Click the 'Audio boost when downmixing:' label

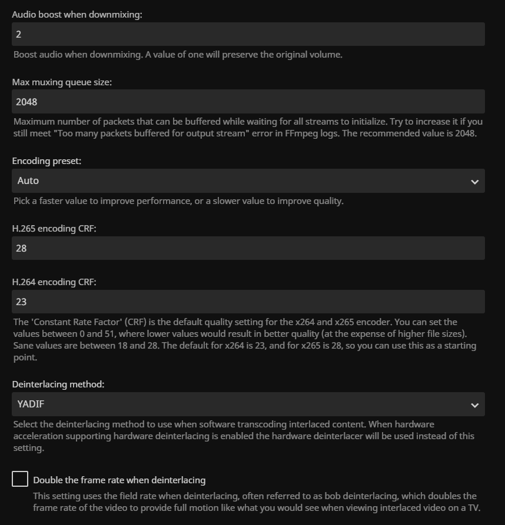point(77,15)
